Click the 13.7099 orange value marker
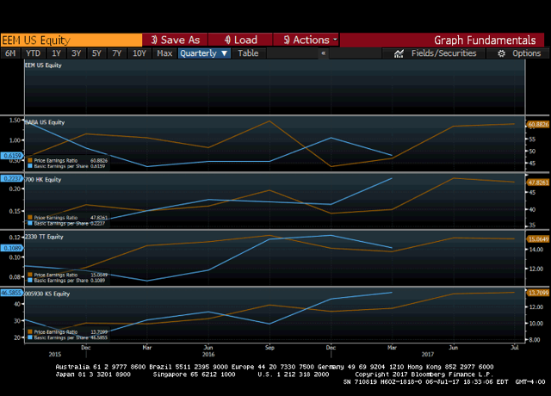 click(x=538, y=293)
